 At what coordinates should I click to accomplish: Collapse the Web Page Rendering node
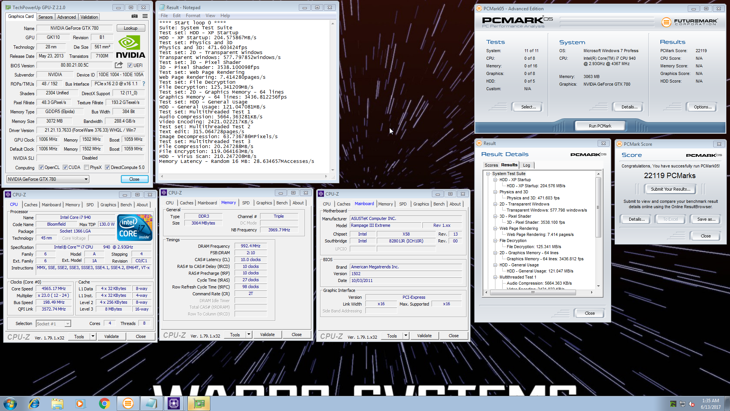pyautogui.click(x=495, y=228)
